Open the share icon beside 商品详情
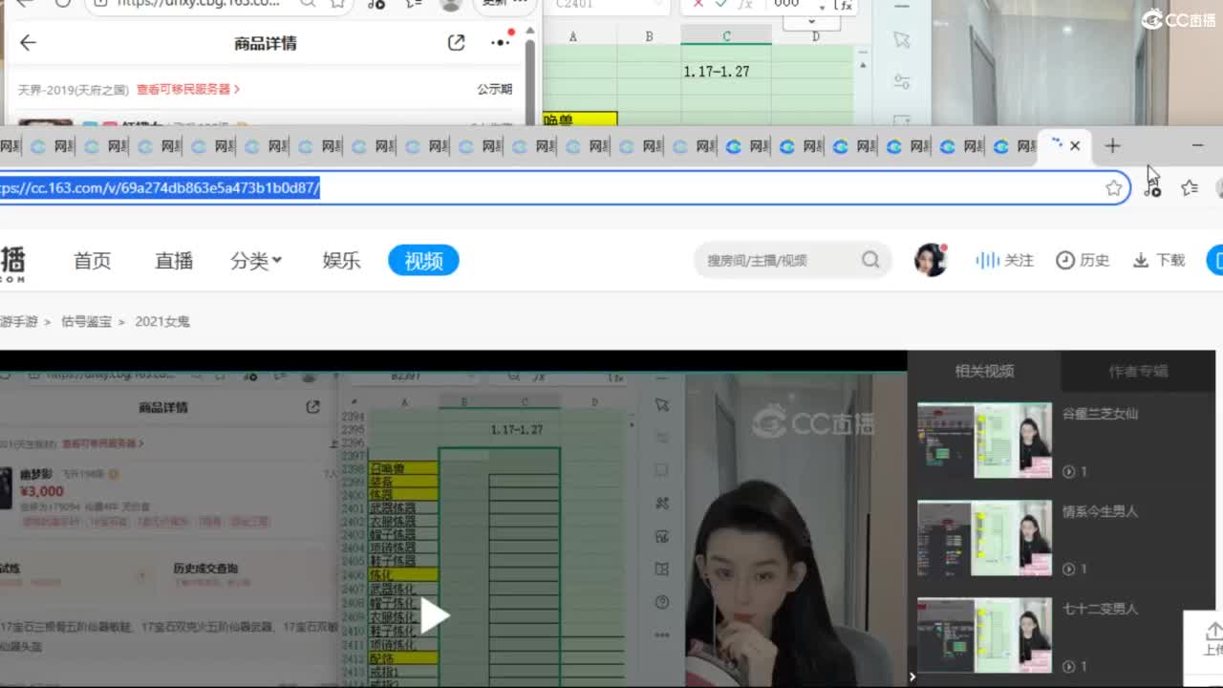The width and height of the screenshot is (1223, 688). (456, 42)
